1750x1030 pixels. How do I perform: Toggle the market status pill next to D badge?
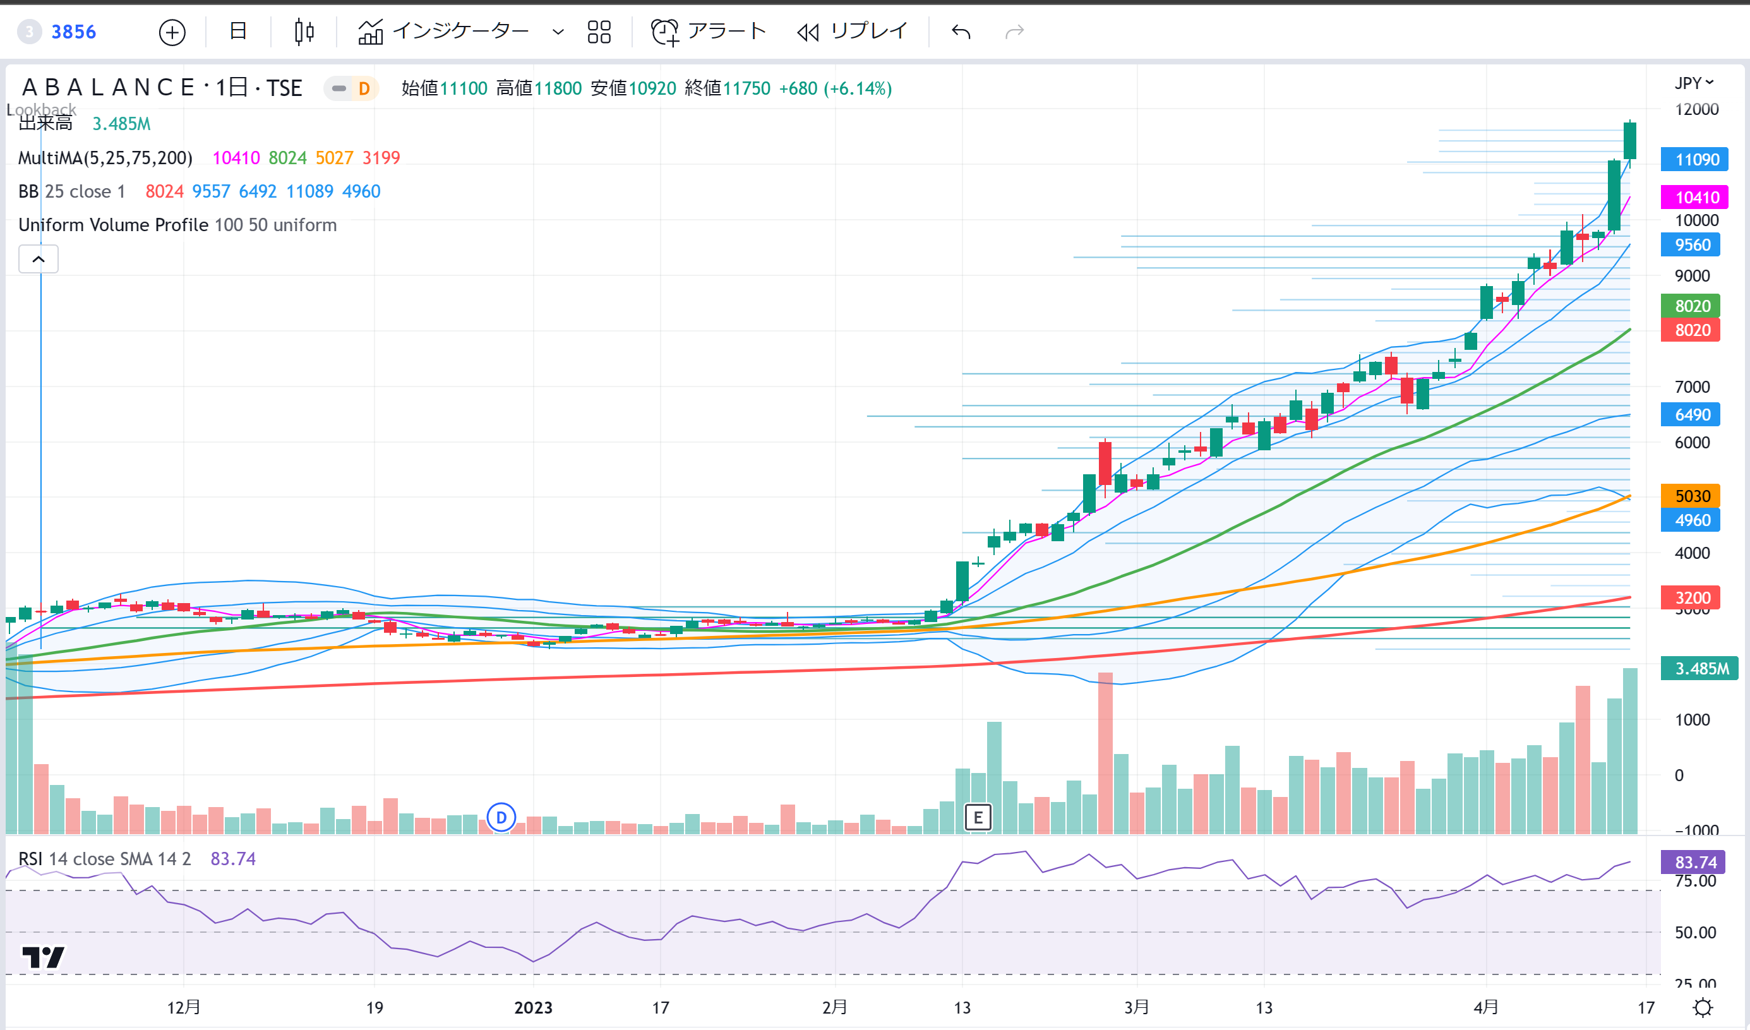(339, 88)
